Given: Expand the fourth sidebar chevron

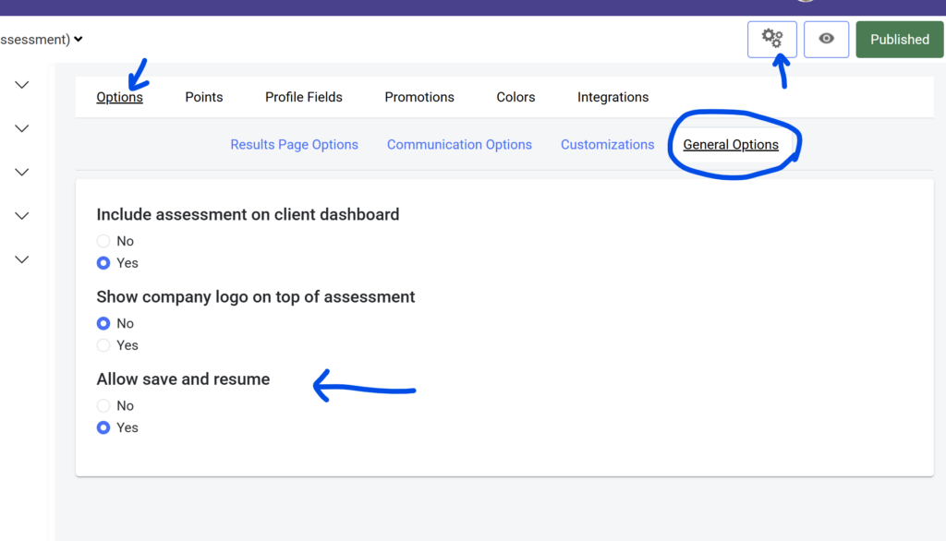Looking at the screenshot, I should point(22,216).
